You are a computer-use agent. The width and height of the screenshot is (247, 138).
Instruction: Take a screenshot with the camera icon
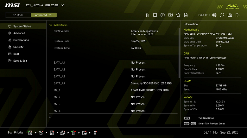230,15
